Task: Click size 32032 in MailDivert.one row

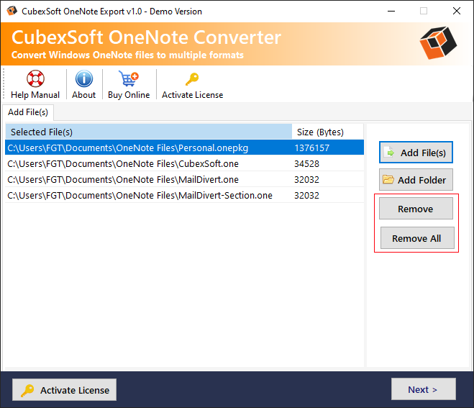Action: [306, 179]
